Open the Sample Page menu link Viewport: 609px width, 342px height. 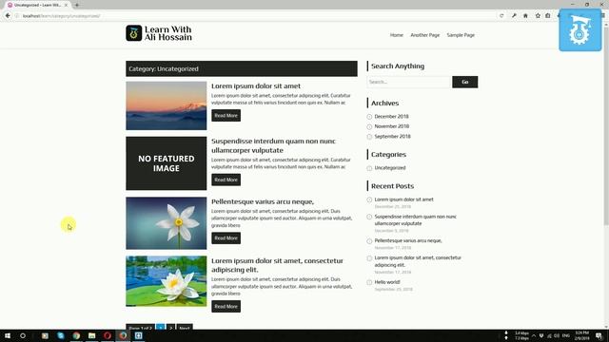pos(461,35)
